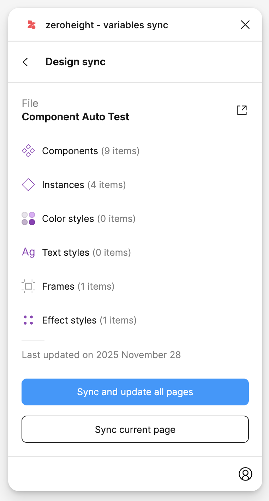Click the zeroheight logo icon
Image resolution: width=269 pixels, height=501 pixels.
point(32,25)
